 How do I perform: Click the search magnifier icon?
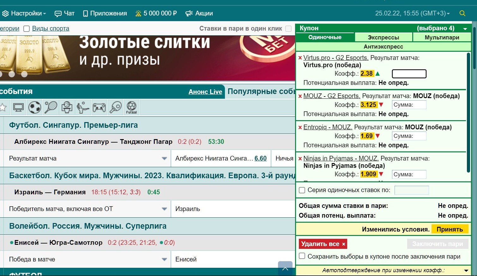[x=462, y=13]
